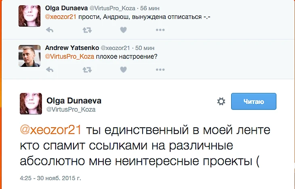Open @VirtusPro_Koza mention in Andrew's reply
This screenshot has height=189, width=295.
(70, 56)
